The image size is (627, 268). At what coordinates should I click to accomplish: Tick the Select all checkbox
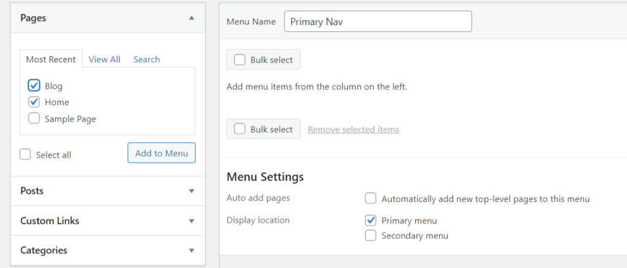(25, 154)
